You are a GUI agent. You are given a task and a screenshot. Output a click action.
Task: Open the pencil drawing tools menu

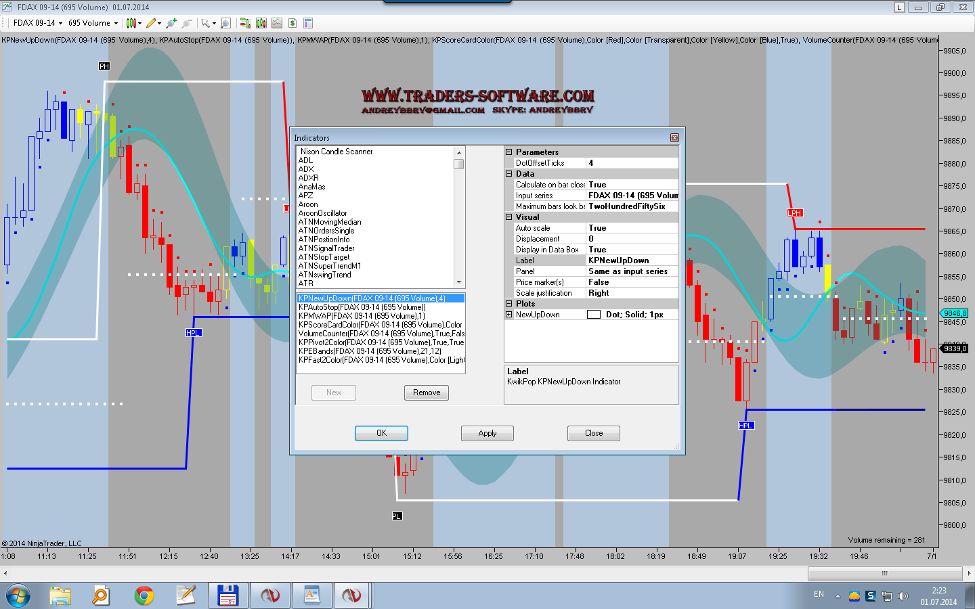(152, 23)
